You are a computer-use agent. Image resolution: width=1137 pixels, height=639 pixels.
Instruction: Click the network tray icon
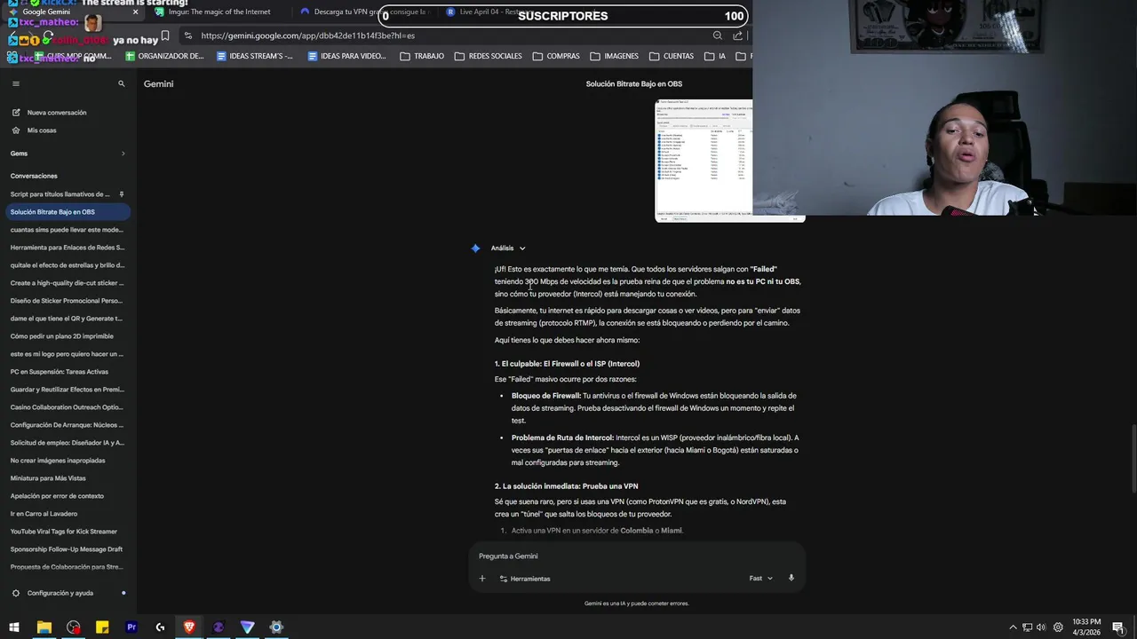pyautogui.click(x=1027, y=627)
